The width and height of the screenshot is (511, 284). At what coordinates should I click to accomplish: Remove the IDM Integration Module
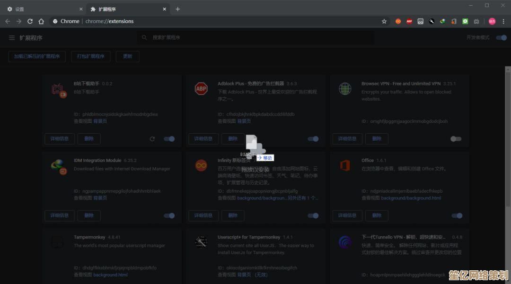point(89,215)
